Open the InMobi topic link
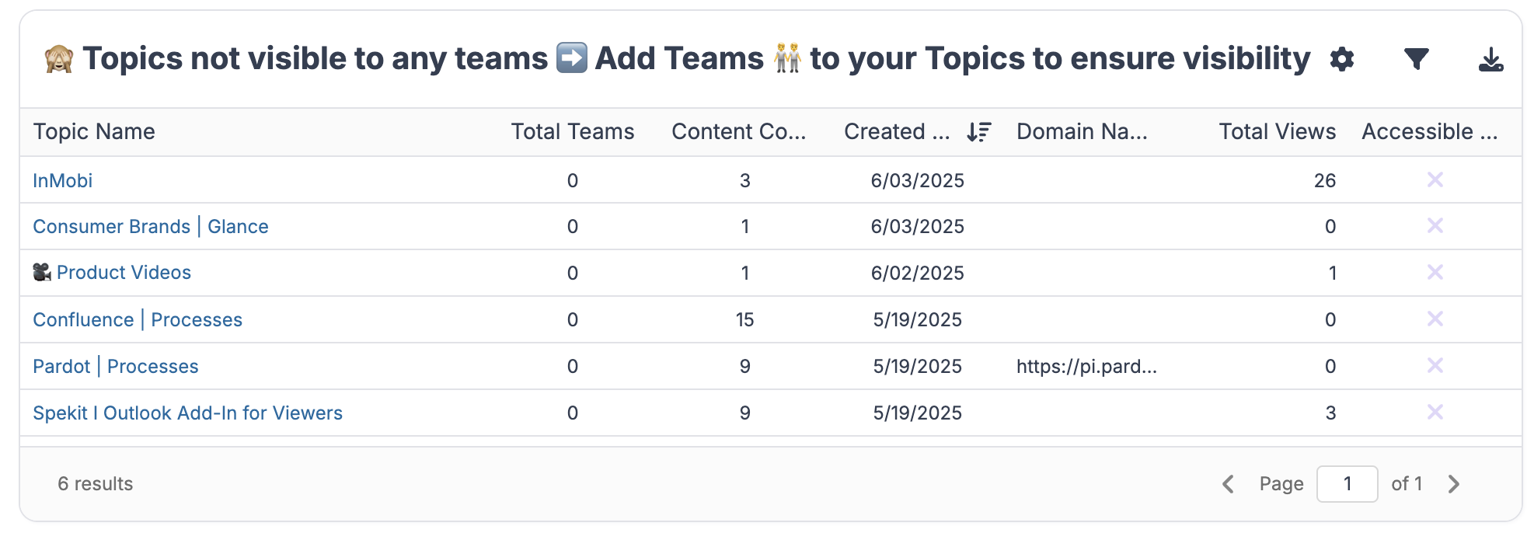This screenshot has width=1534, height=533. coord(62,181)
